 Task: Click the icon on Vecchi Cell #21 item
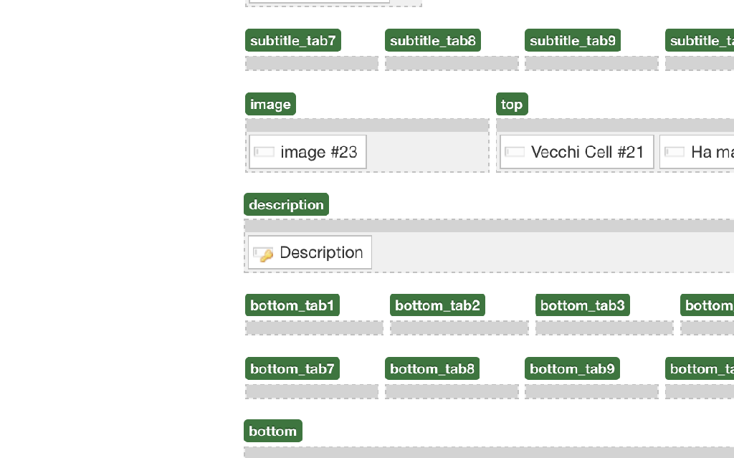(x=515, y=152)
